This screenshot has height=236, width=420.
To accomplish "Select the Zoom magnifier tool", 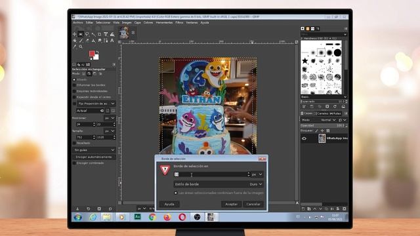I will tap(81, 47).
